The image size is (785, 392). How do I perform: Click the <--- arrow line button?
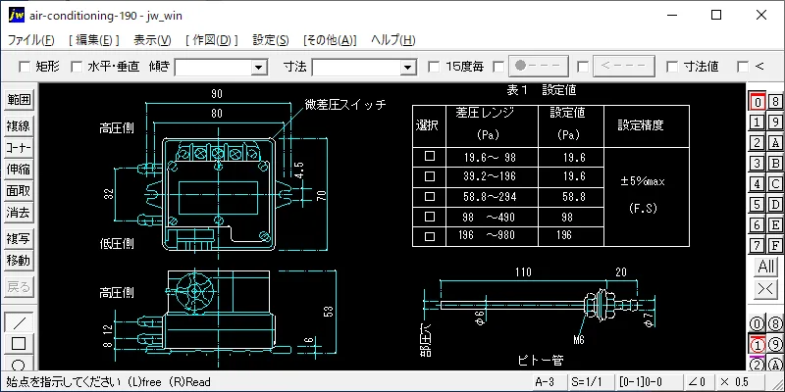[624, 66]
